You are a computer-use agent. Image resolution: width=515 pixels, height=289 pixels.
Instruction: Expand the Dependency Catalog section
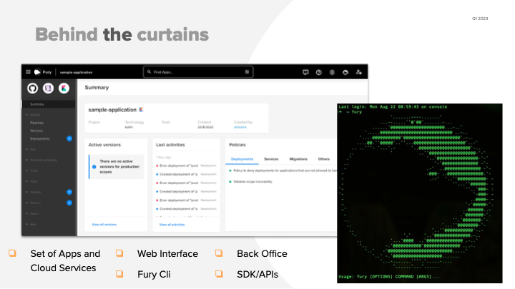[x=41, y=161]
